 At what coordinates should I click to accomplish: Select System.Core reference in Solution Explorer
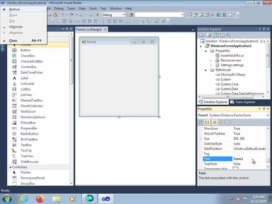[x=229, y=84]
